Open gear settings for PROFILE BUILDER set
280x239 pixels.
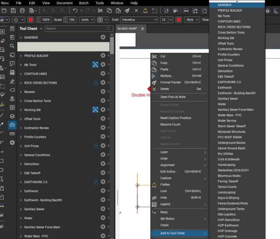(x=103, y=55)
